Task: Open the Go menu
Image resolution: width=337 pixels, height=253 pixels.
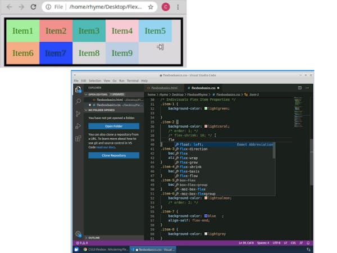Action: [x=115, y=80]
